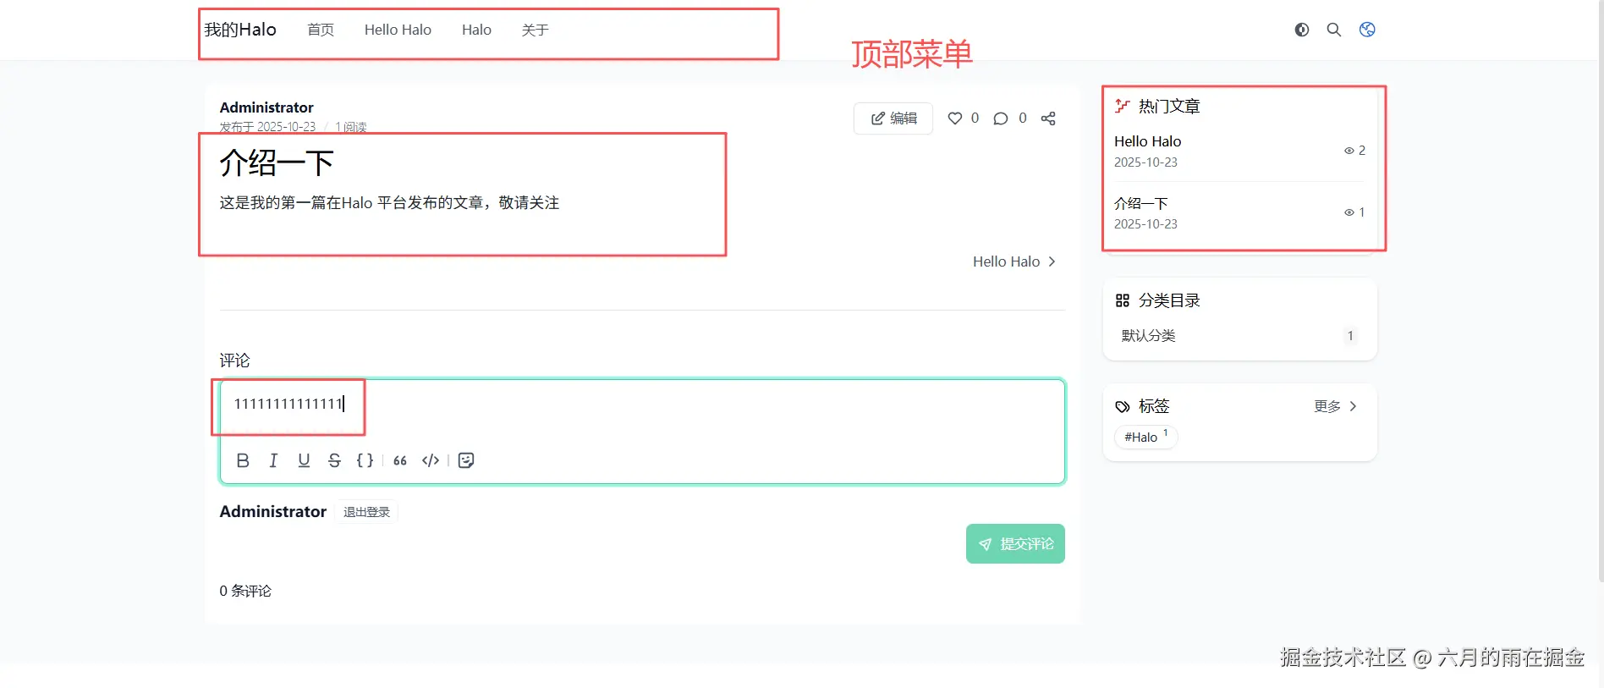
Task: Apply italic formatting in comment editor
Action: click(x=273, y=460)
